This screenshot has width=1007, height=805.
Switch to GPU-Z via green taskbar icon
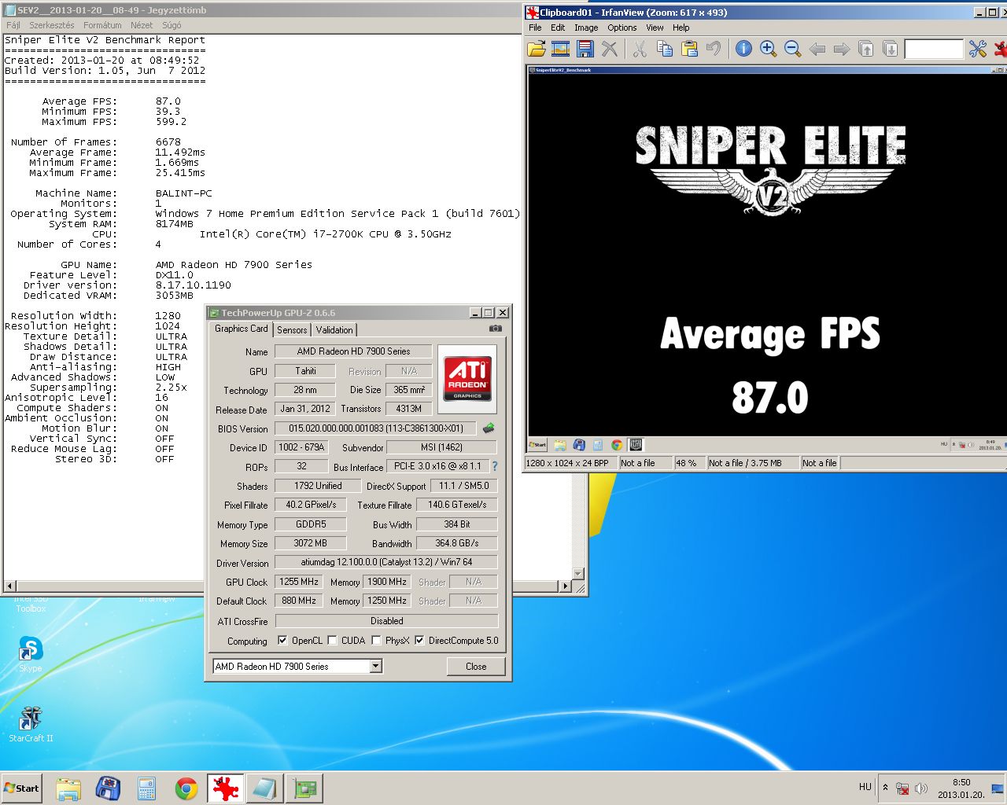(304, 788)
